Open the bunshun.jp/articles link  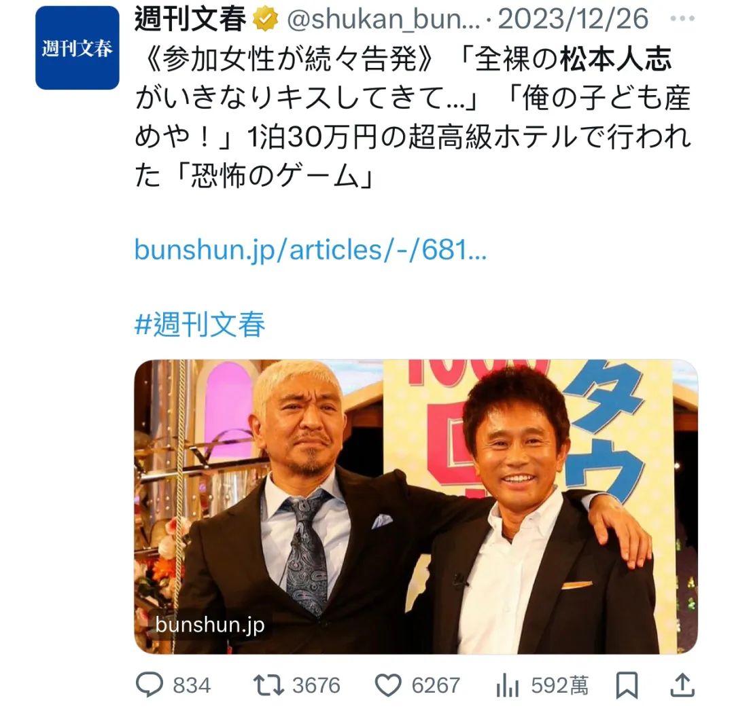(x=311, y=250)
